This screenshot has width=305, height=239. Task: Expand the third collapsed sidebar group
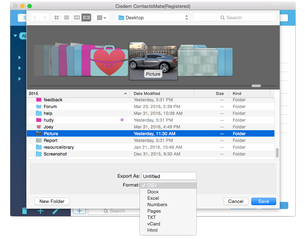(20, 79)
